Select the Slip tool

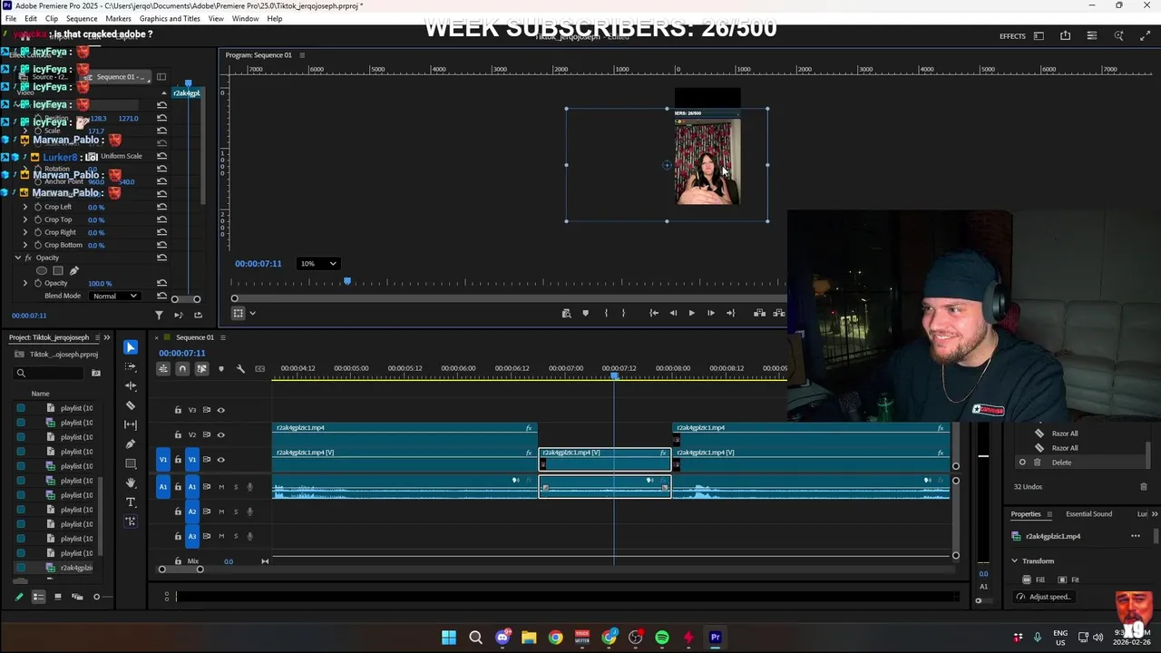tap(131, 424)
